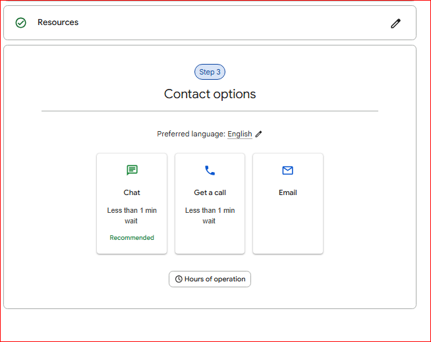Edit Resources with the pencil icon
Viewport: 431px width, 342px height.
(x=395, y=23)
